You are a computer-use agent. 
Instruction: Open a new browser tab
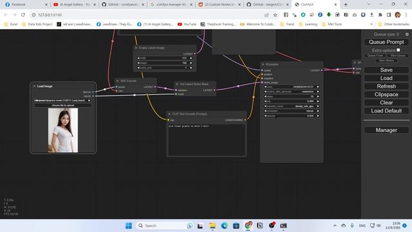point(346,5)
